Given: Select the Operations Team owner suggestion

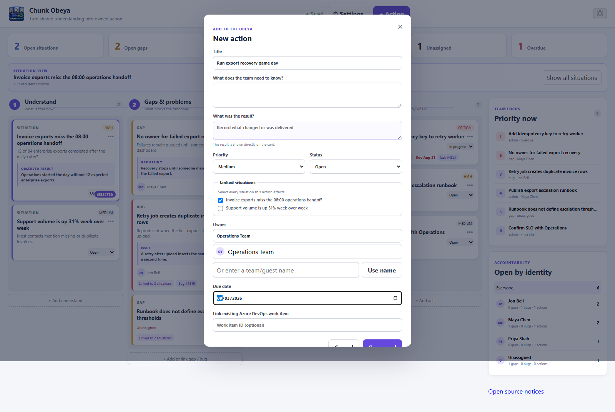Looking at the screenshot, I should (307, 252).
